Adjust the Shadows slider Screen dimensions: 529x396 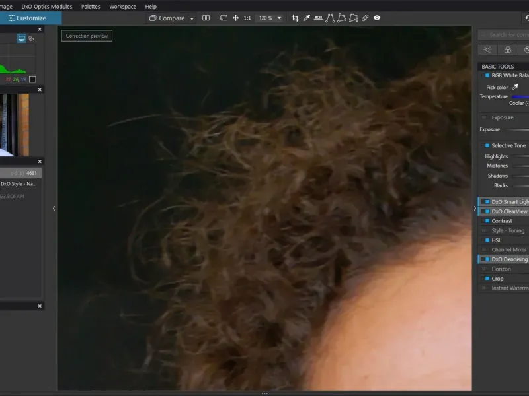pos(520,176)
